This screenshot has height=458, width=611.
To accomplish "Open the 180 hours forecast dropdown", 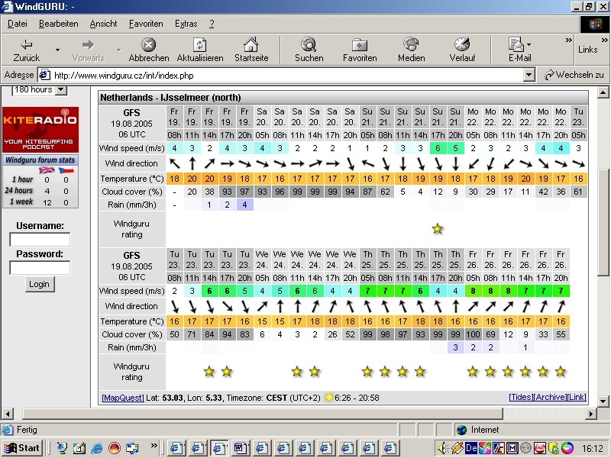I will pyautogui.click(x=61, y=90).
